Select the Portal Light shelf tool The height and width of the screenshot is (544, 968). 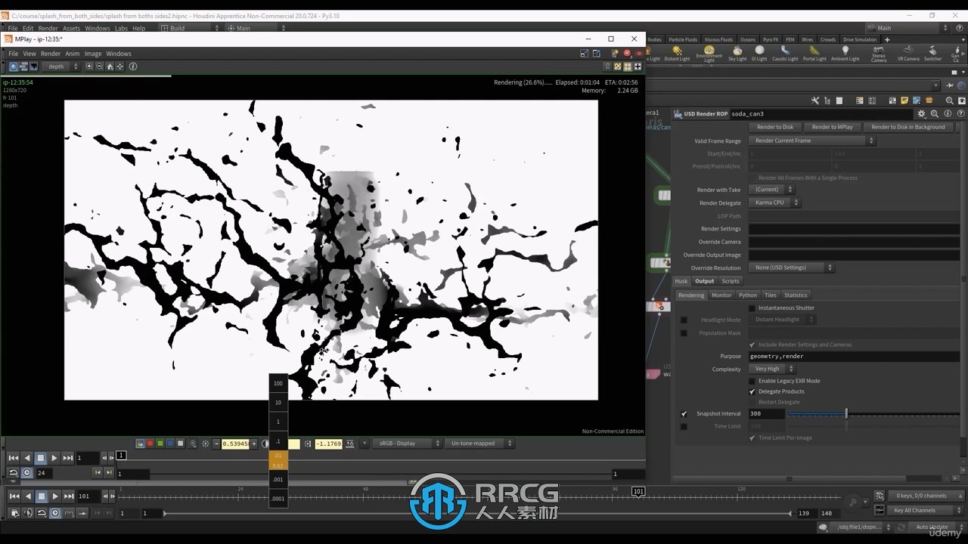pos(814,53)
